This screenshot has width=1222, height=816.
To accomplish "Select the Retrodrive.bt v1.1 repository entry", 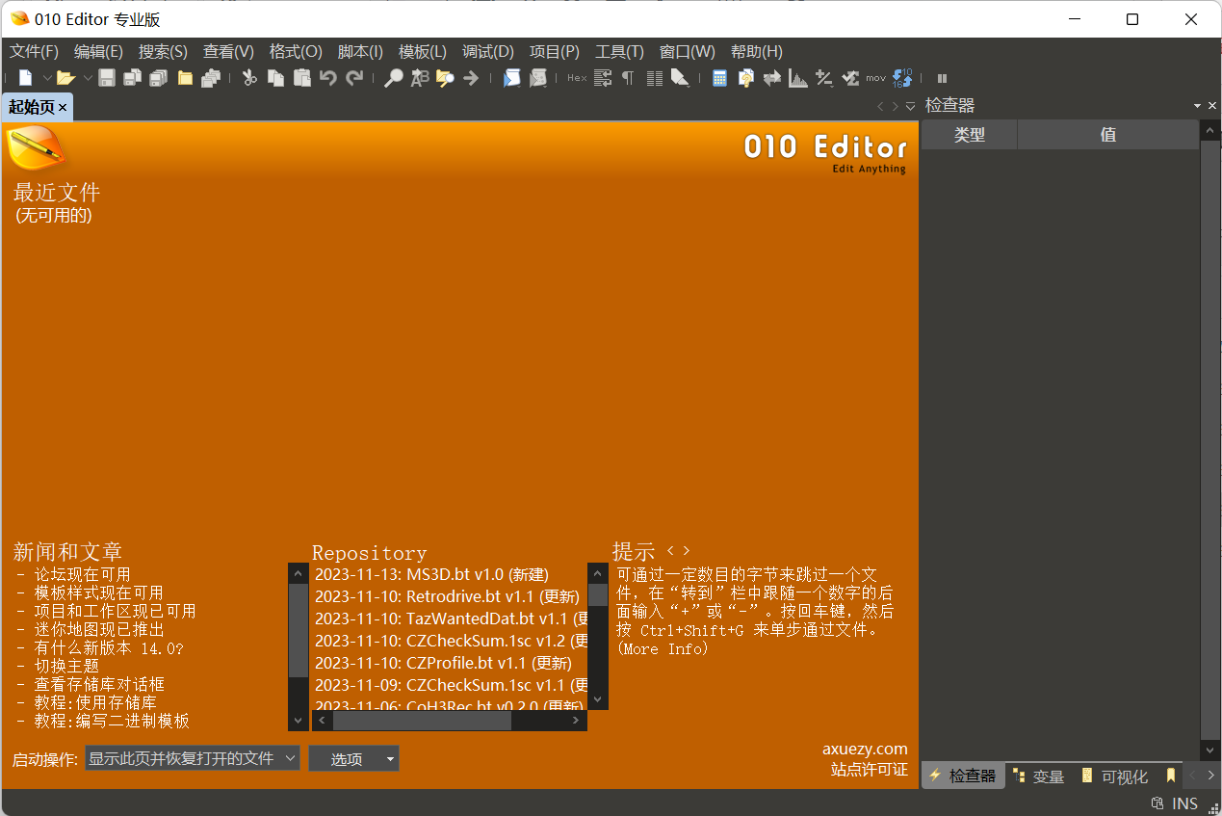I will click(x=447, y=596).
